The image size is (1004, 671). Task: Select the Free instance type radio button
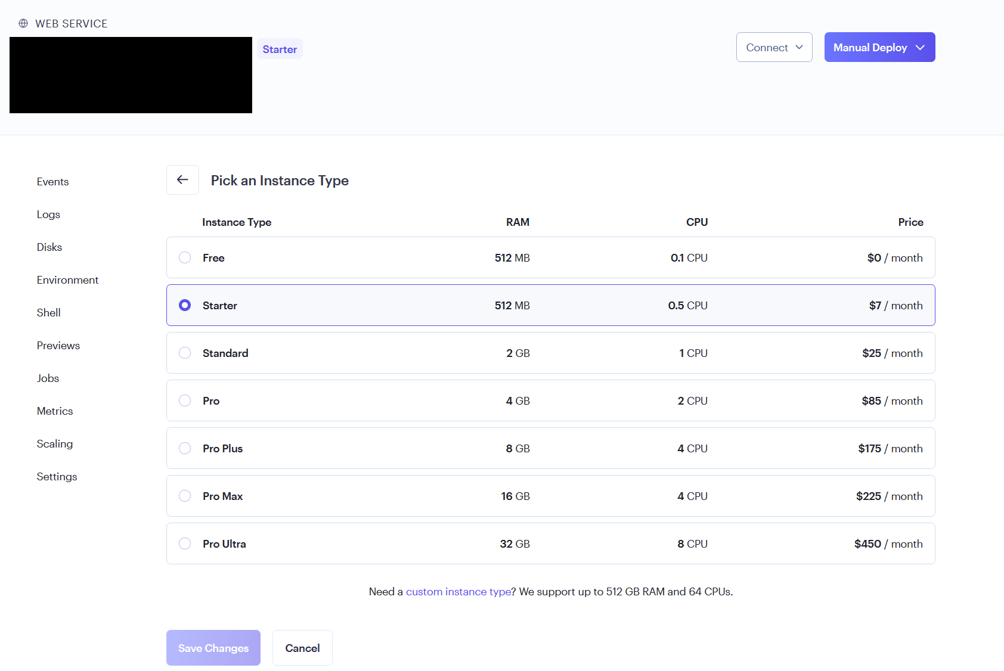point(185,257)
